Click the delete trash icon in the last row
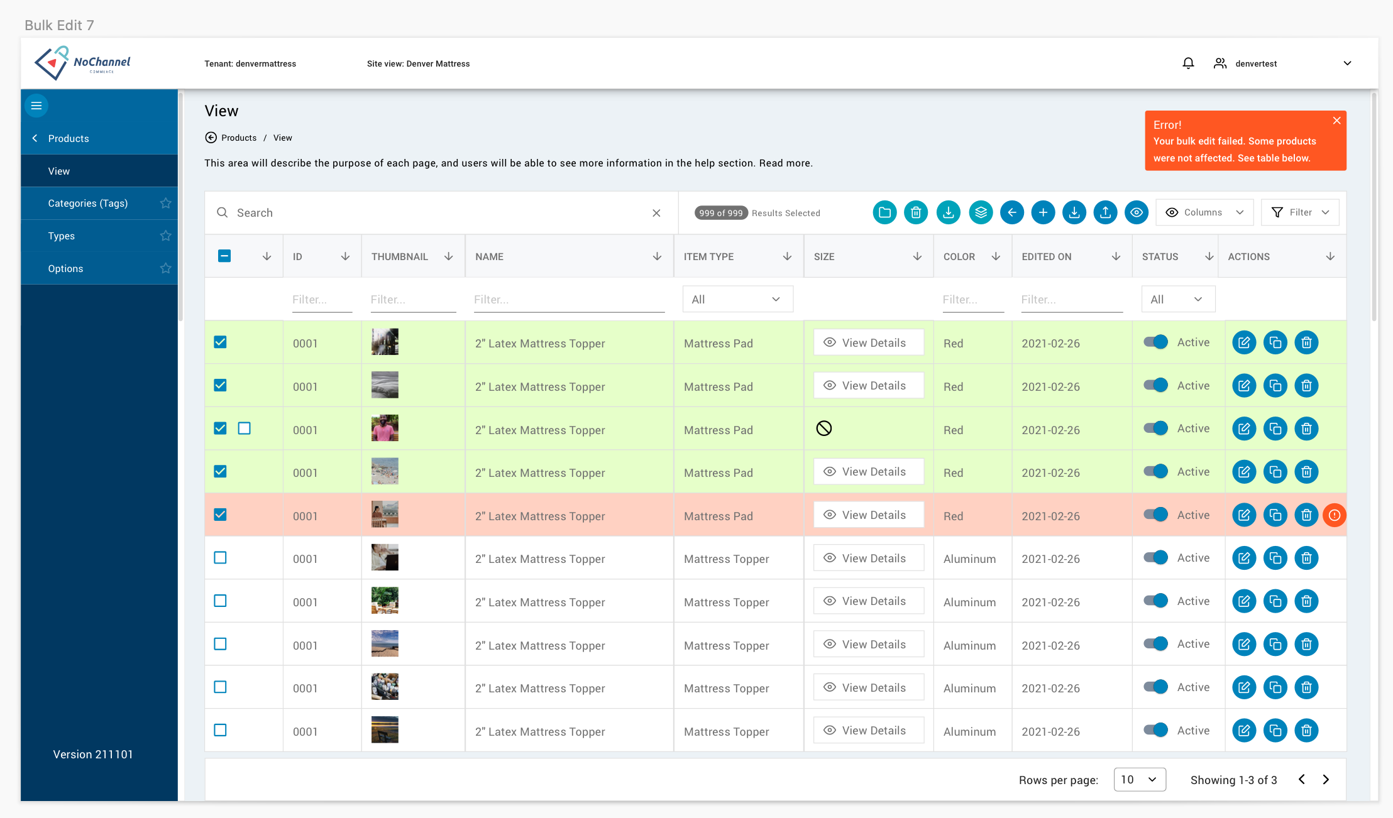This screenshot has height=818, width=1393. pos(1306,730)
